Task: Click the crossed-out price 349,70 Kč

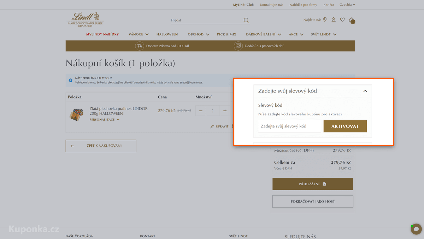Action: pos(184,111)
